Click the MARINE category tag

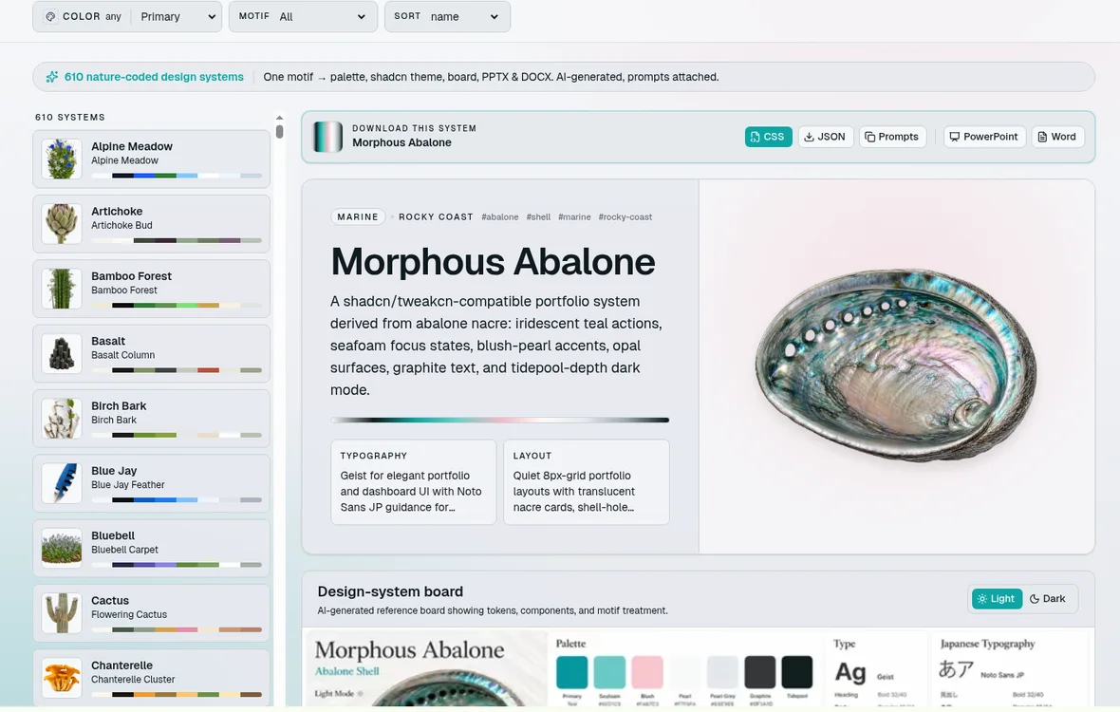[358, 217]
